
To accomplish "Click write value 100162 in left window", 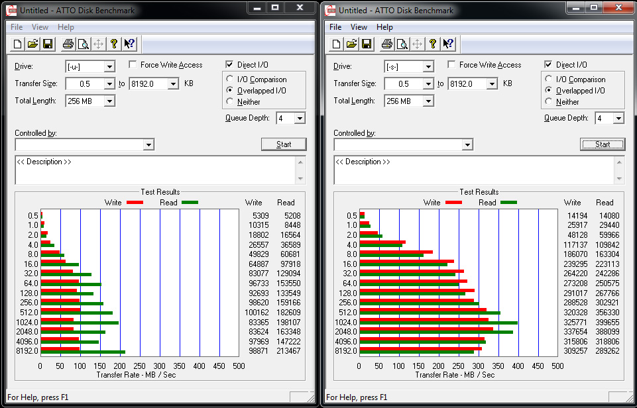I will pos(257,312).
